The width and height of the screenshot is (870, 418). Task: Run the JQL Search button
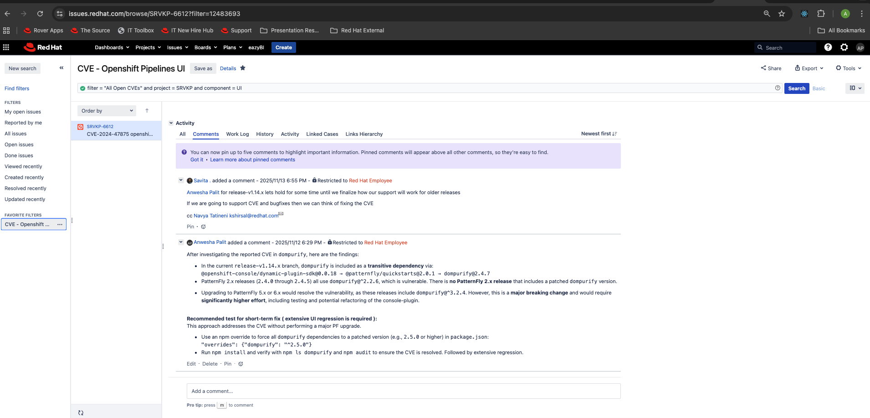pos(797,88)
